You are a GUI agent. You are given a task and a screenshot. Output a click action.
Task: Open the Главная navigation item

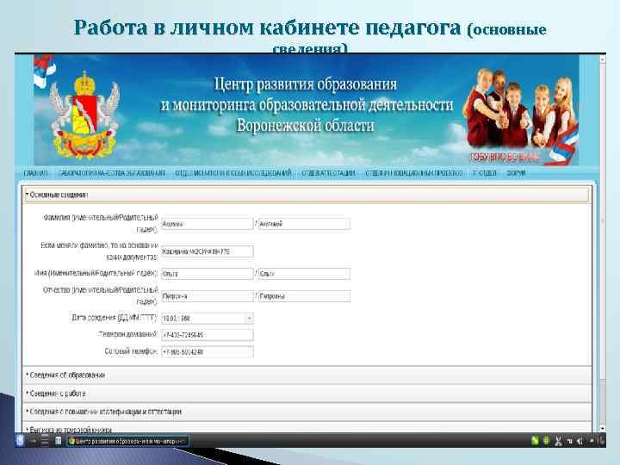(35, 173)
